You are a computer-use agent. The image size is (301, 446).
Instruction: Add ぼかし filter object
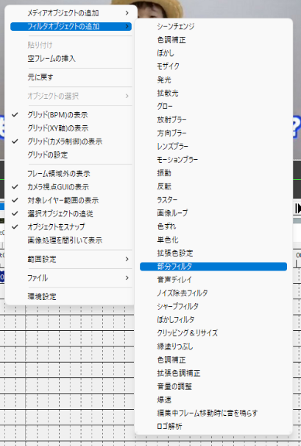tap(213, 53)
